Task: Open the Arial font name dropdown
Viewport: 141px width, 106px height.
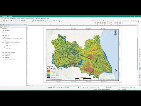Action: pyautogui.click(x=77, y=87)
